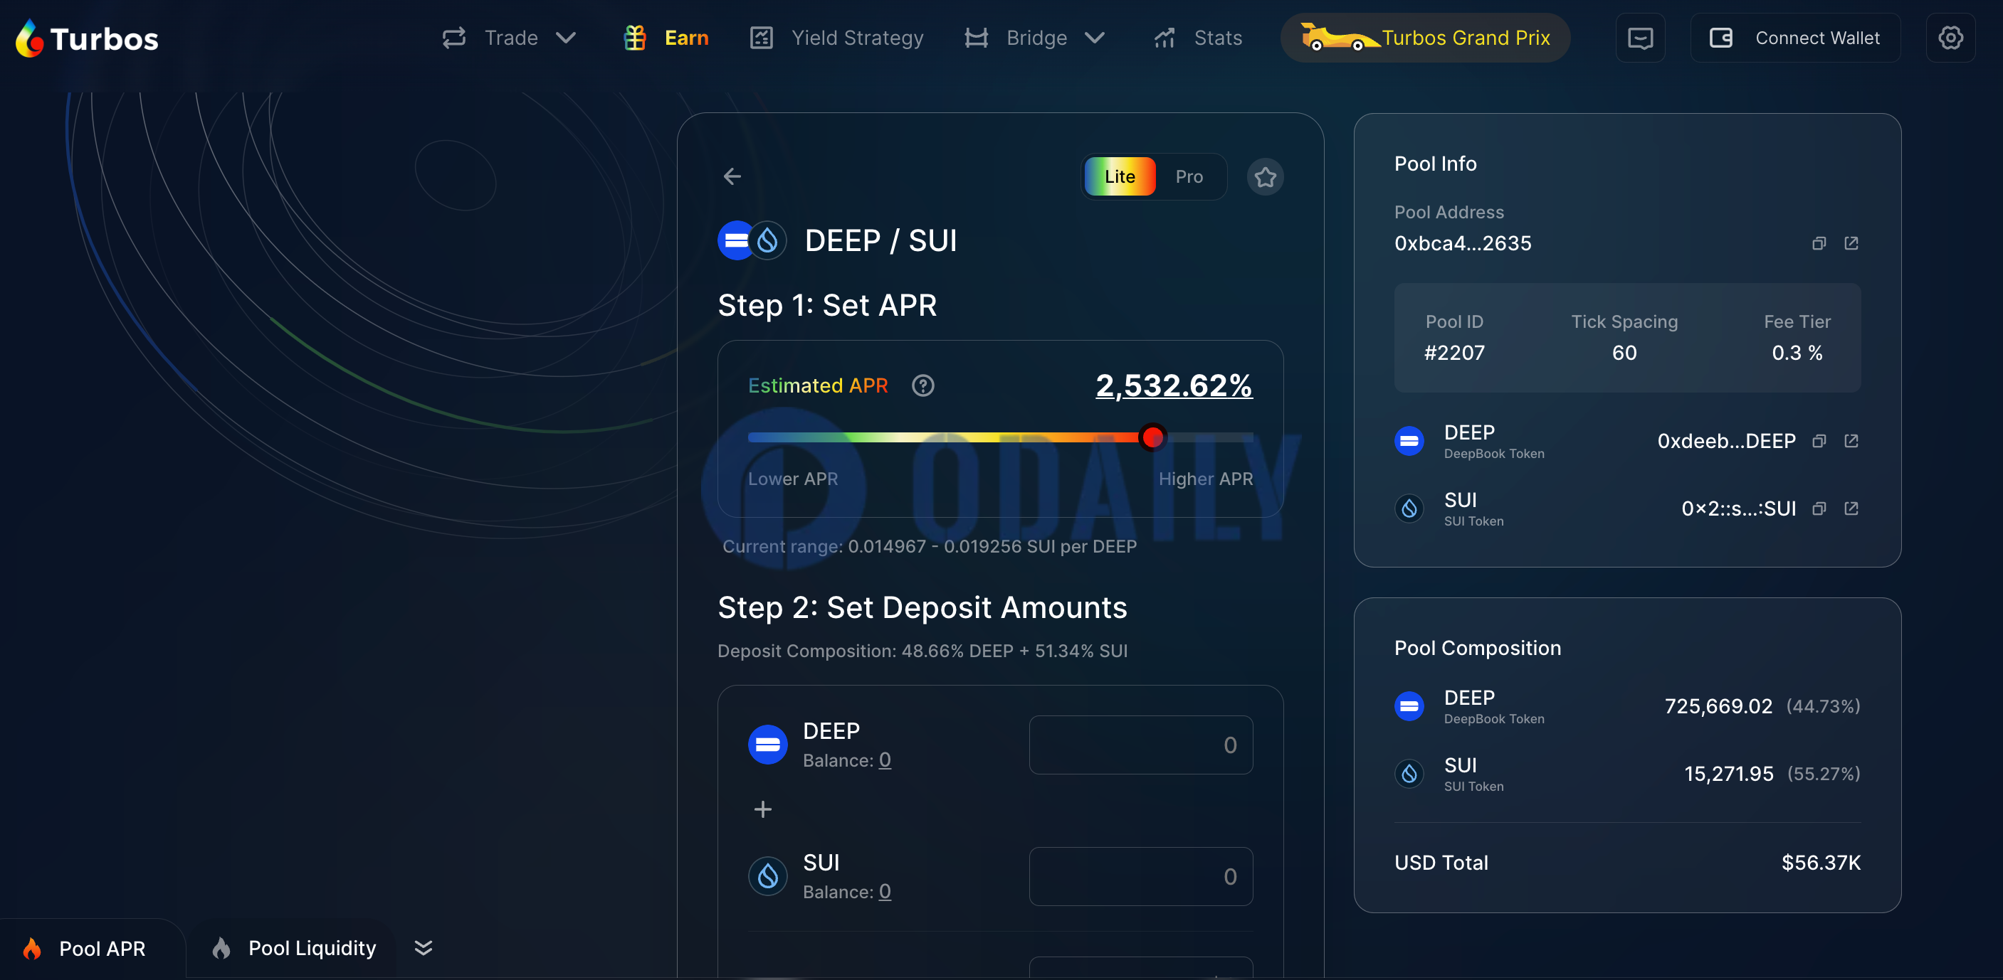This screenshot has width=2003, height=980.
Task: Click DEEP icon in Pool Info
Action: pos(1409,441)
